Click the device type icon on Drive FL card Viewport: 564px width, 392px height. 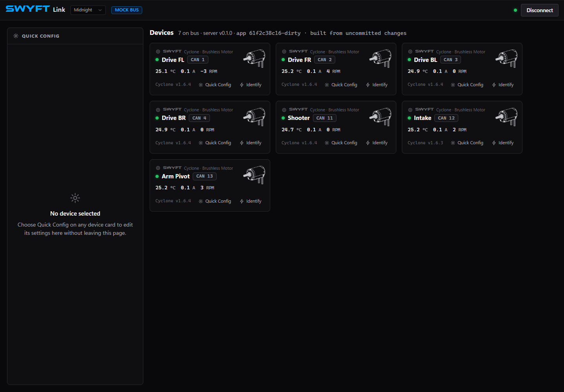(158, 51)
